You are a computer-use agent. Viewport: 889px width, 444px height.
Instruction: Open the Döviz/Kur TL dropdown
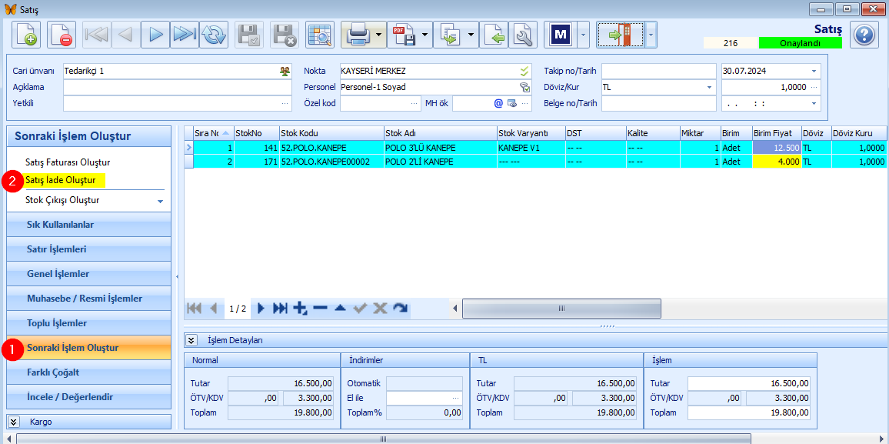coord(709,87)
